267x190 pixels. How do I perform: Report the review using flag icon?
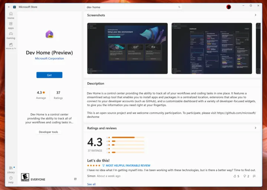pos(255,176)
